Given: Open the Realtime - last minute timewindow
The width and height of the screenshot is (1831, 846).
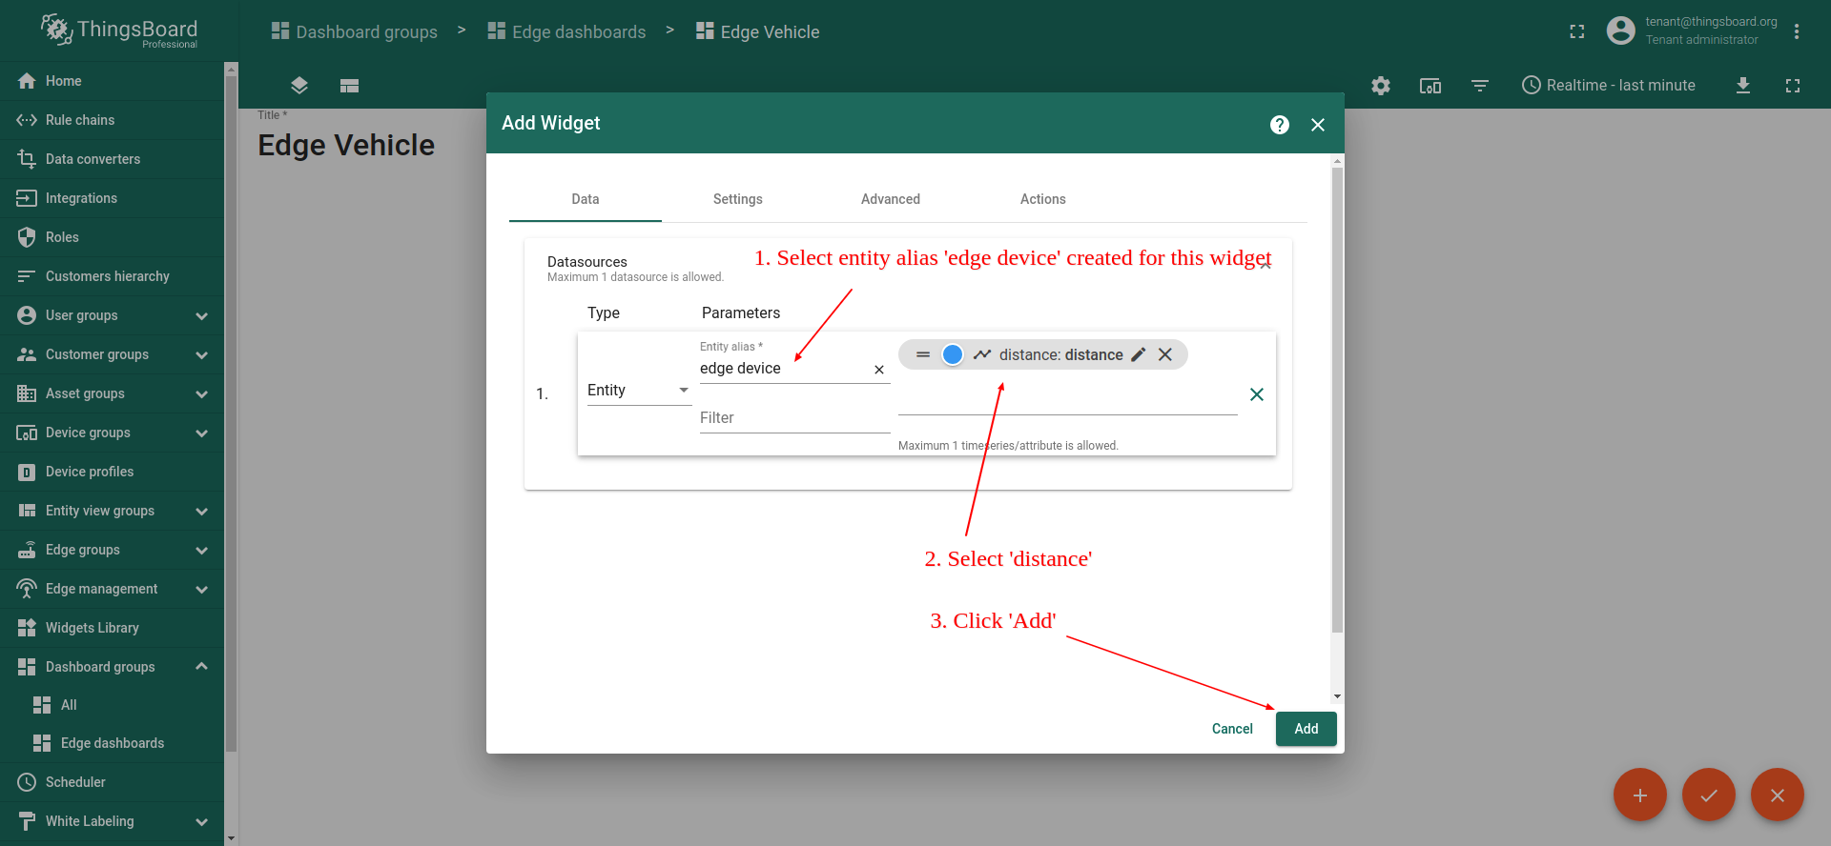Looking at the screenshot, I should [x=1609, y=86].
